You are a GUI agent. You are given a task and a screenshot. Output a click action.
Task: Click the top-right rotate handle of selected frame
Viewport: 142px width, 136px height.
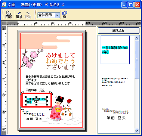click(51, 93)
